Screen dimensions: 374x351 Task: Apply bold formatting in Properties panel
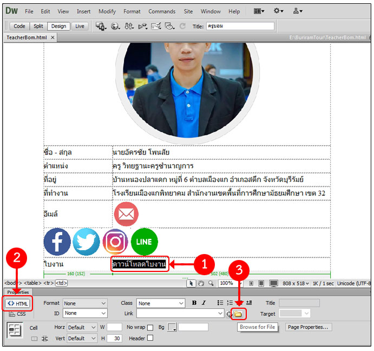194,303
